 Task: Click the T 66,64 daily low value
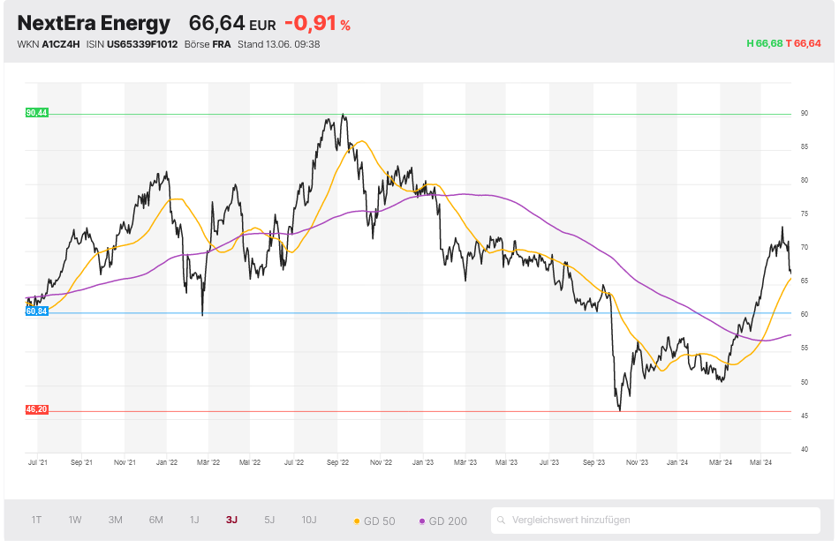tap(803, 43)
